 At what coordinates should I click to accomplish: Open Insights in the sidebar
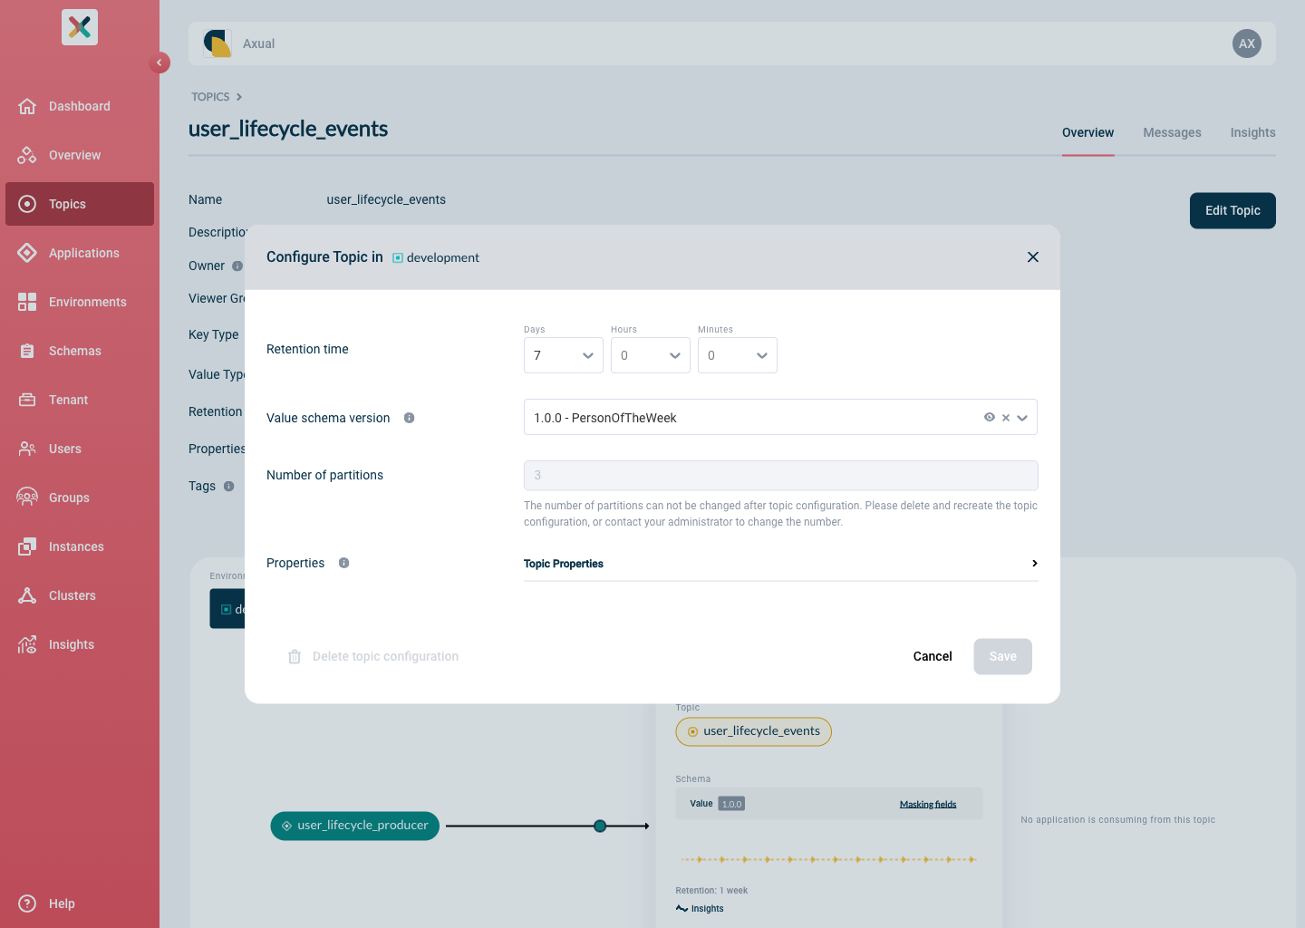[80, 644]
